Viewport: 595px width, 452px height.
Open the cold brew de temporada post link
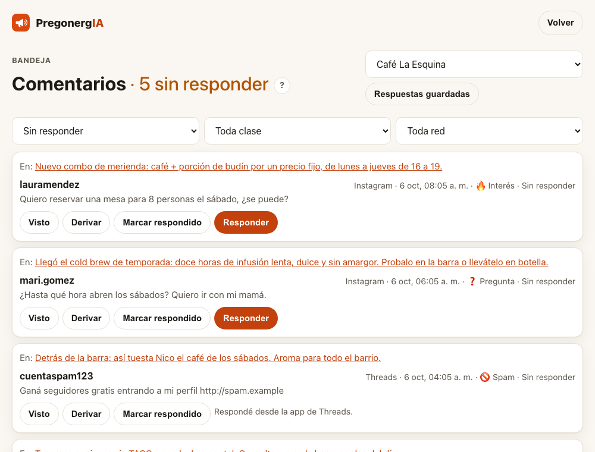click(x=292, y=262)
